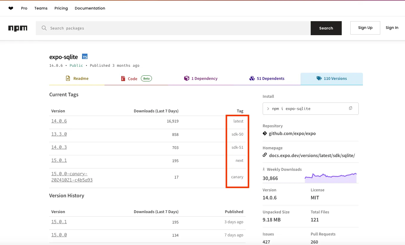Click the expo-sqlite package title

tap(64, 57)
